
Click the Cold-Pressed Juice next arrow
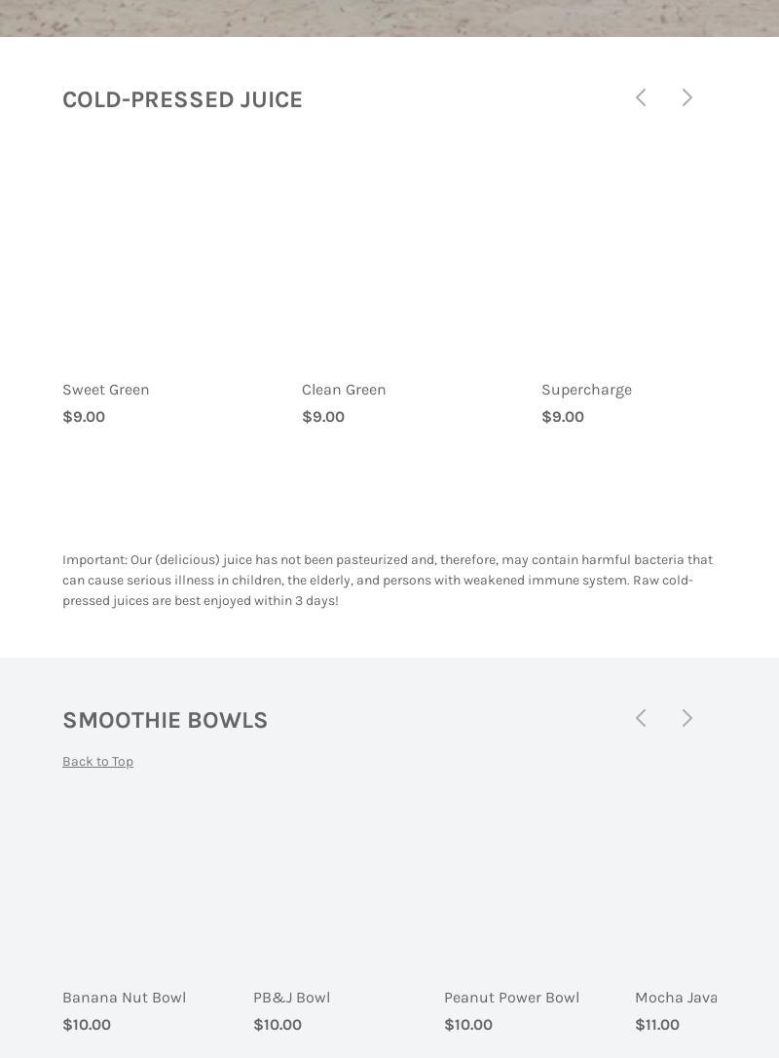click(687, 97)
